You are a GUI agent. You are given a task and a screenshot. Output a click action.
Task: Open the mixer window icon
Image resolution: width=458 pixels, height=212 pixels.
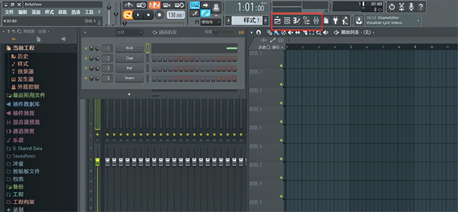[316, 20]
